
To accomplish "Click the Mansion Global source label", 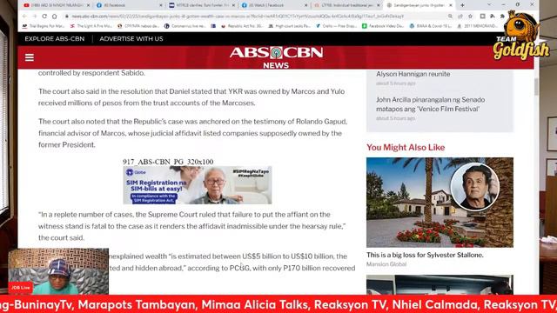I will pyautogui.click(x=386, y=264).
